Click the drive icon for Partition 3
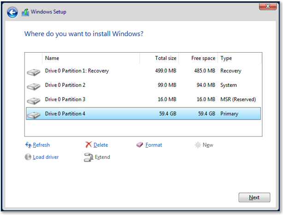 pyautogui.click(x=34, y=101)
